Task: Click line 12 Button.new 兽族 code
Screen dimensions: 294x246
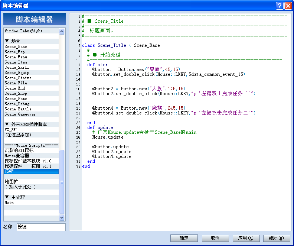Action: [x=136, y=69]
